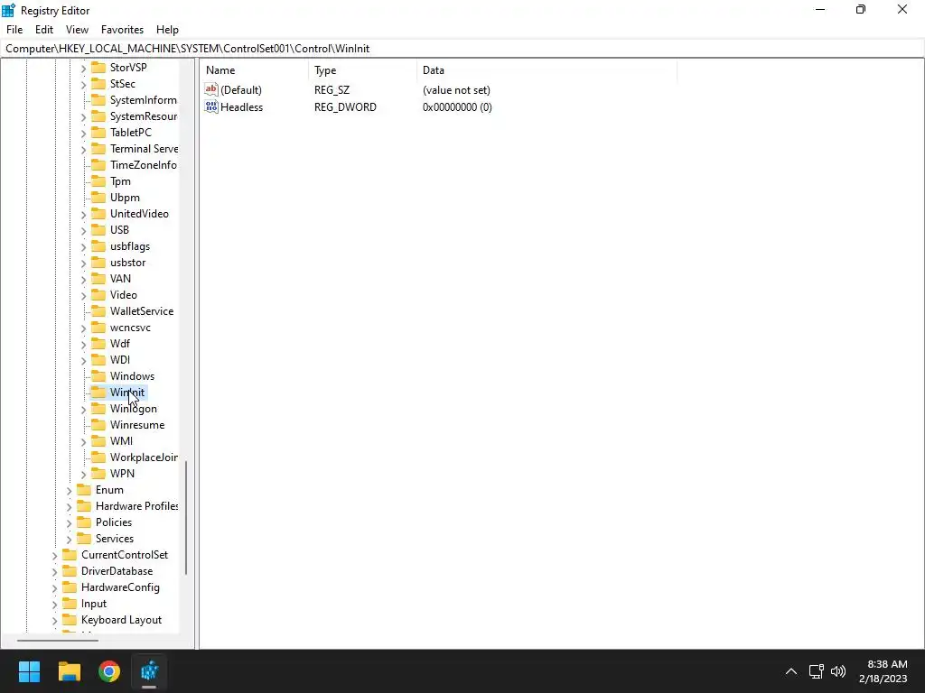Screen dimensions: 925x693
Task: Expand the USB key
Action: (83, 230)
